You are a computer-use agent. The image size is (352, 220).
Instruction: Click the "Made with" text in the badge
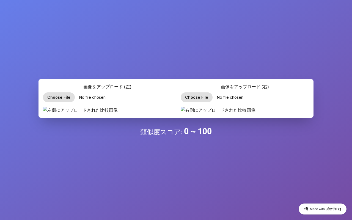[x=317, y=209]
